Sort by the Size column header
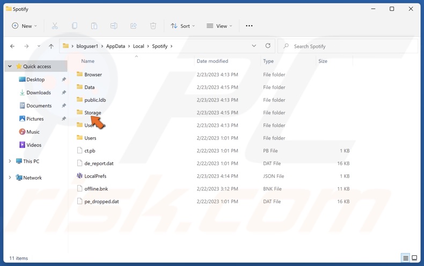The image size is (424, 266). pos(323,61)
